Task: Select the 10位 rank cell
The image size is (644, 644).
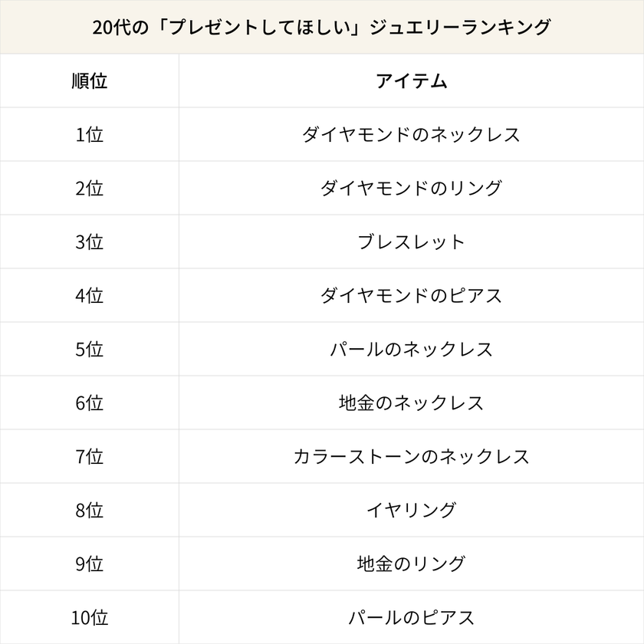Action: 89,618
